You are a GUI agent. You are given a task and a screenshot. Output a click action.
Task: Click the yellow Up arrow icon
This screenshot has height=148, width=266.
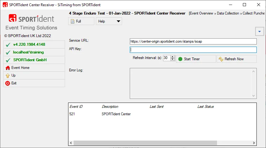8,75
